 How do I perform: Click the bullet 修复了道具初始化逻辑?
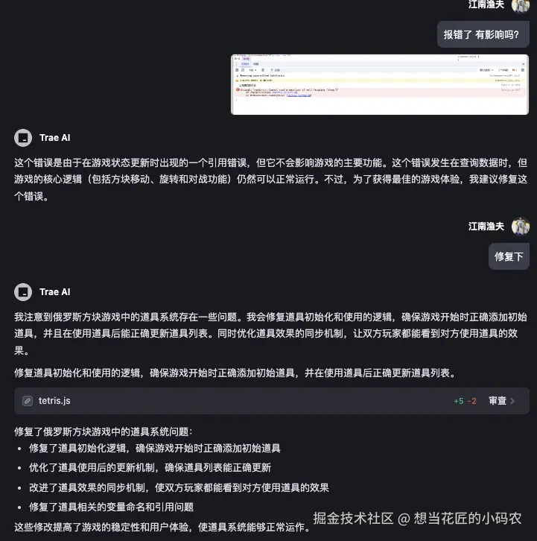(x=154, y=449)
